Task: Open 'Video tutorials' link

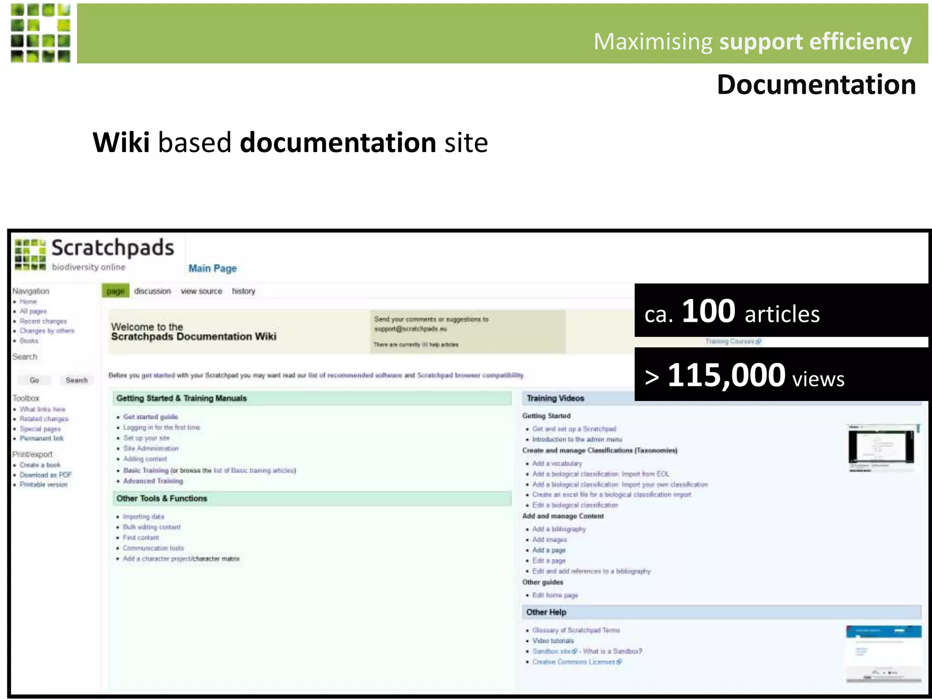Action: click(553, 641)
